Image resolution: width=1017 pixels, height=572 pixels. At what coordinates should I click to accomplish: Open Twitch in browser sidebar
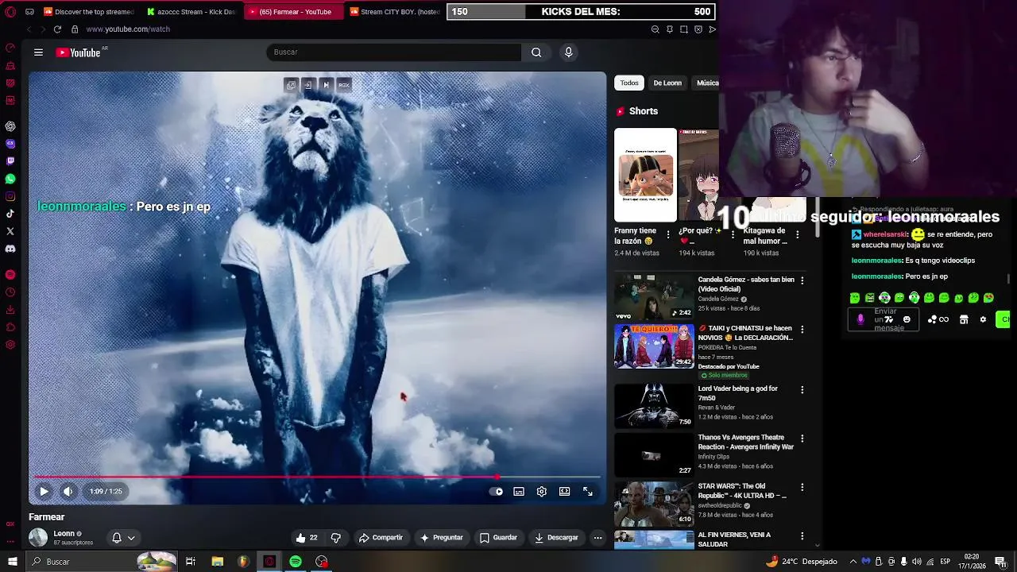point(10,161)
